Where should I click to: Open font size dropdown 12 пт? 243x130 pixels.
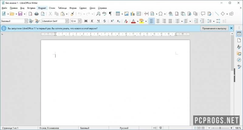point(80,21)
